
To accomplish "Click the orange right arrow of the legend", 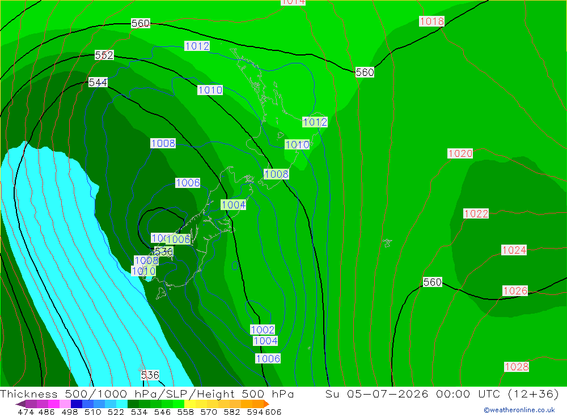I will (x=266, y=404).
